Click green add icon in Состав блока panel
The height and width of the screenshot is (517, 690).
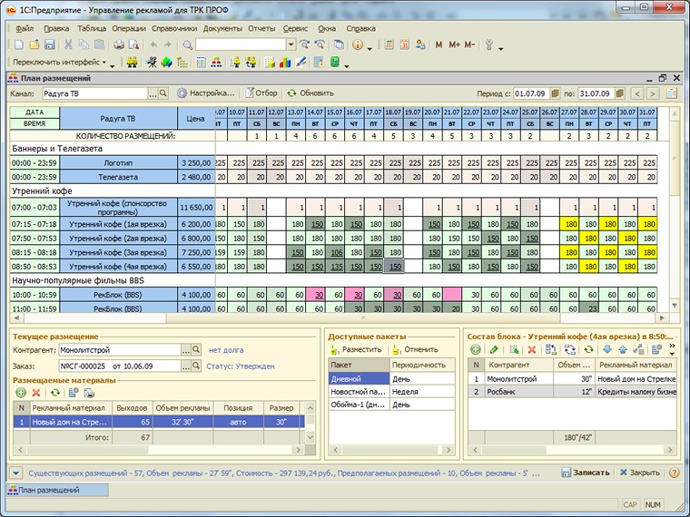pos(475,349)
